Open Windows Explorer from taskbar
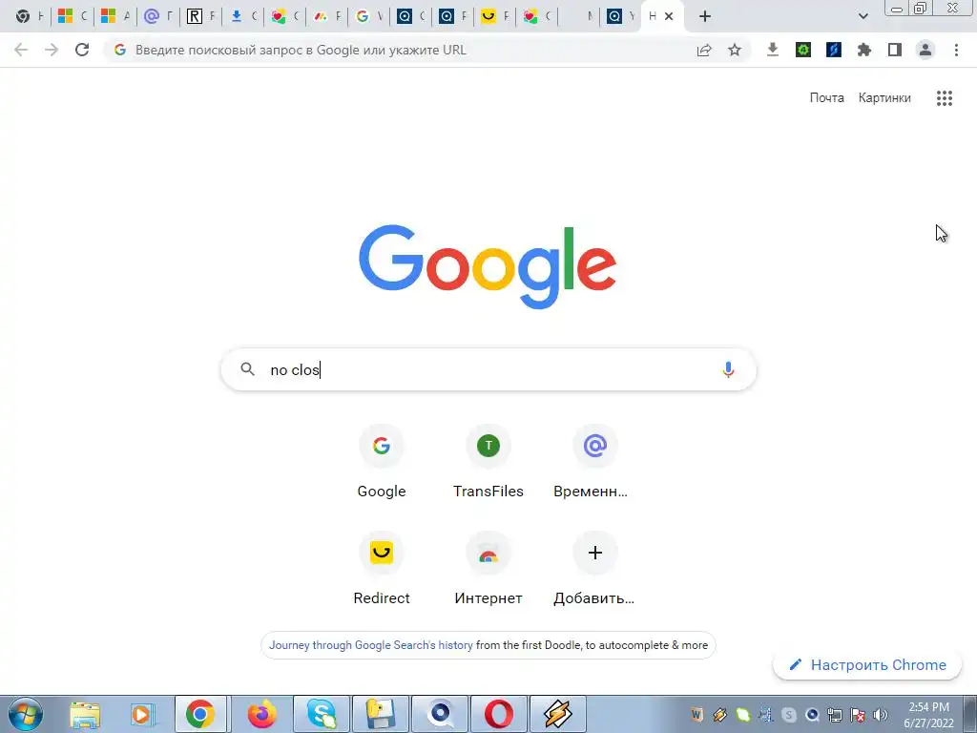 [85, 714]
